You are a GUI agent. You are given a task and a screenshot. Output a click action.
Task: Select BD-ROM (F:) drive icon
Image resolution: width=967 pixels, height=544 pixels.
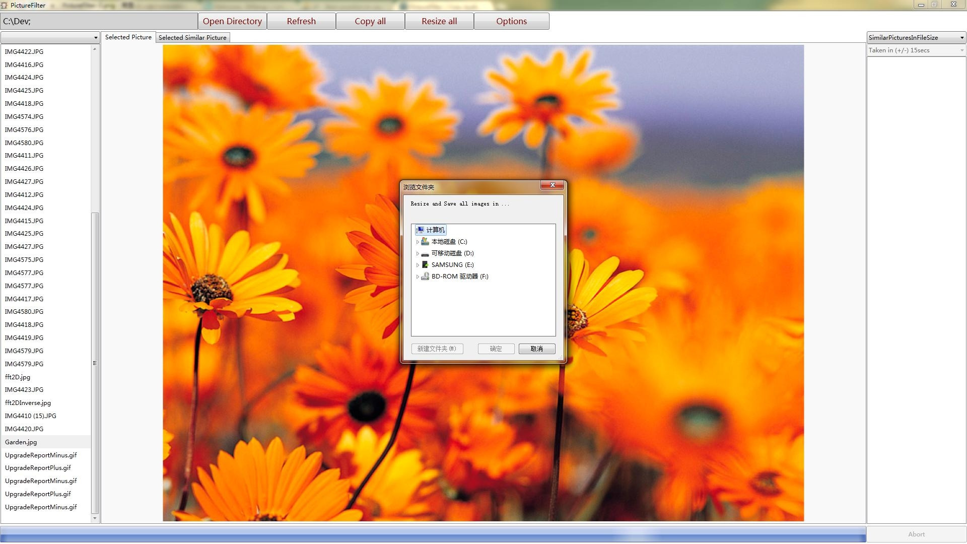click(425, 277)
